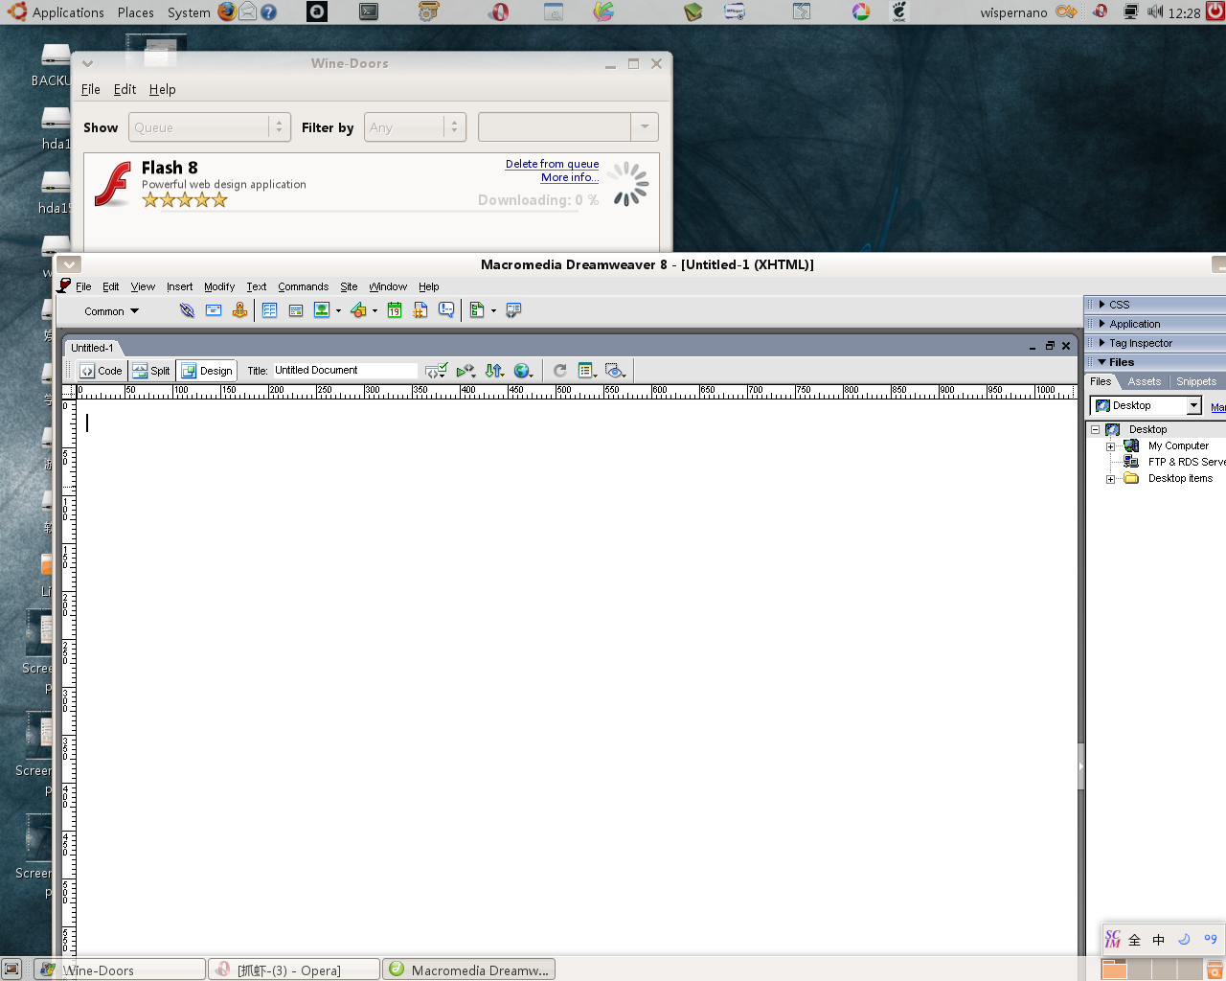This screenshot has height=981, width=1226.
Task: Click the Flash 8 star rating
Action: click(185, 200)
